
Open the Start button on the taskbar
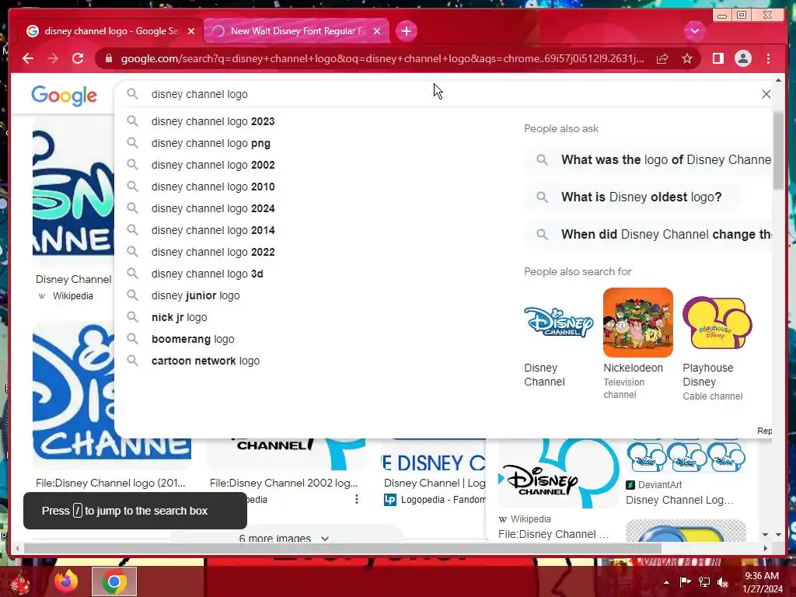tap(20, 581)
